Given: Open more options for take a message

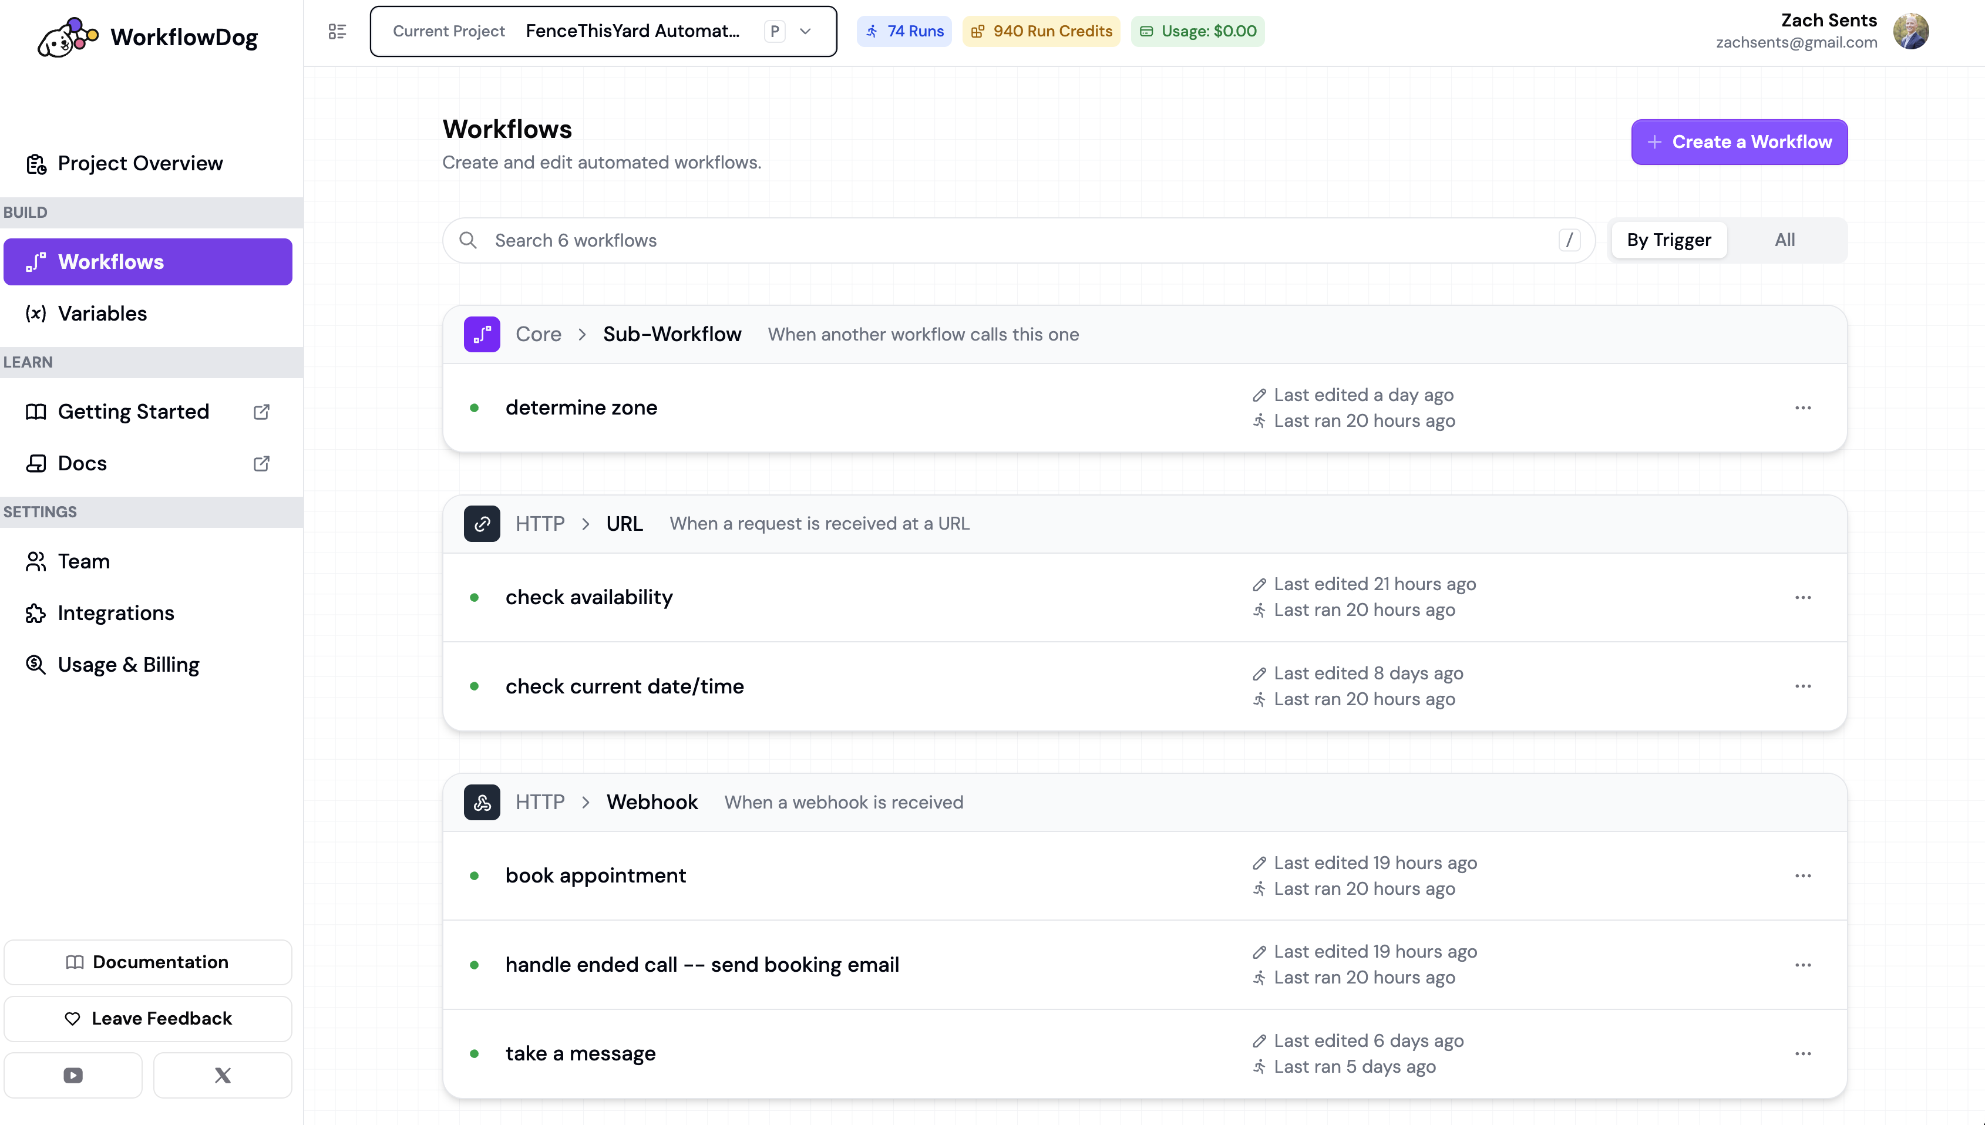Looking at the screenshot, I should [1802, 1054].
